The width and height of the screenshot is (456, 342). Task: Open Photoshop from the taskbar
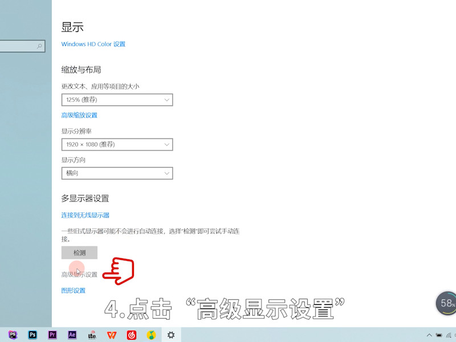[x=32, y=335]
